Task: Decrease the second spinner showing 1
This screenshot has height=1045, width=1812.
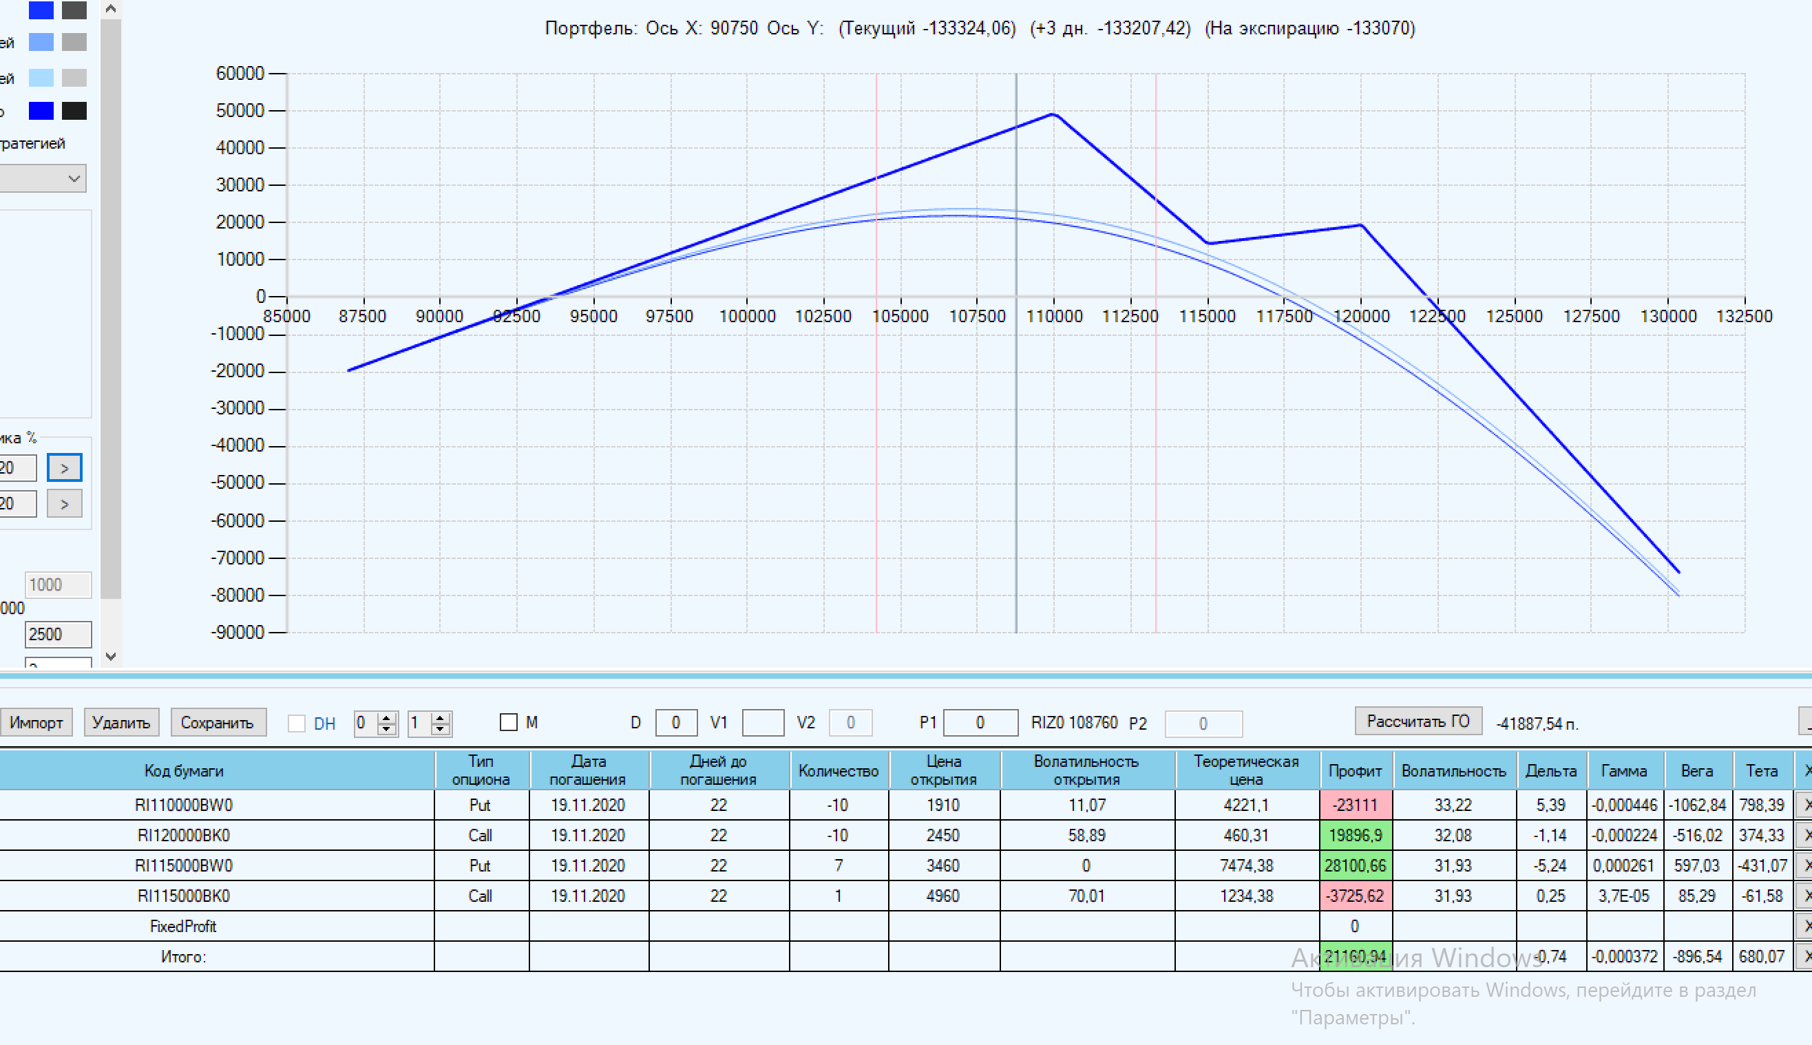Action: coord(441,729)
